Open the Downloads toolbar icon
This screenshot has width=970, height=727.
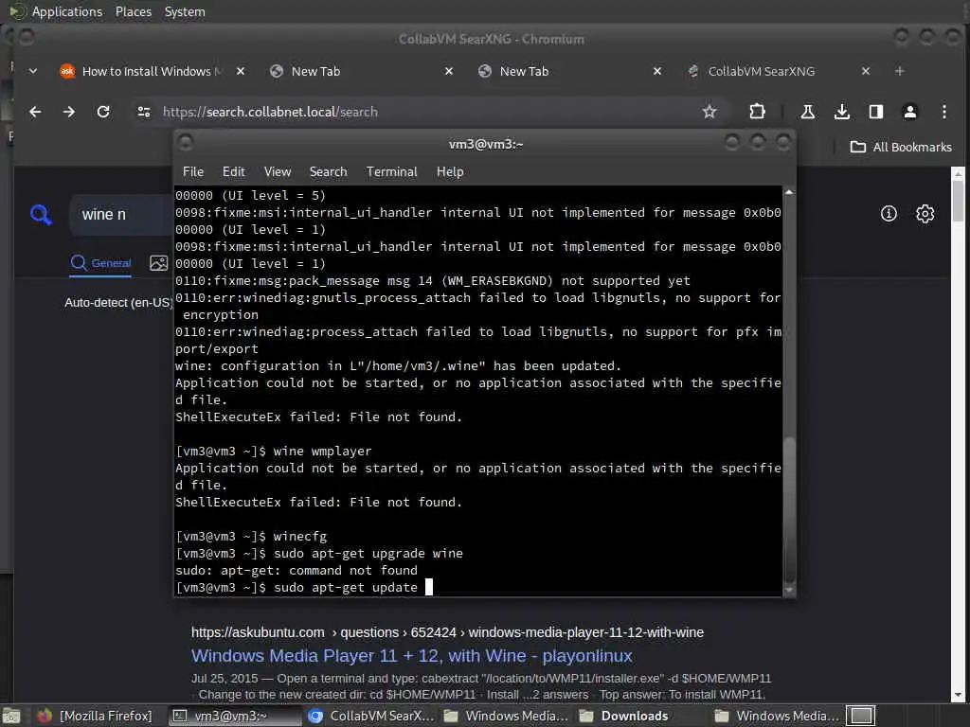pyautogui.click(x=842, y=112)
